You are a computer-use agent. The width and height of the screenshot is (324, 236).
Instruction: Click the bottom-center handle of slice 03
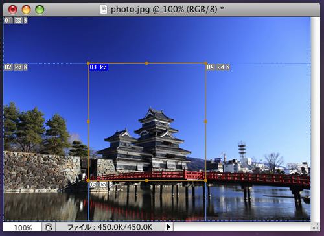146,180
